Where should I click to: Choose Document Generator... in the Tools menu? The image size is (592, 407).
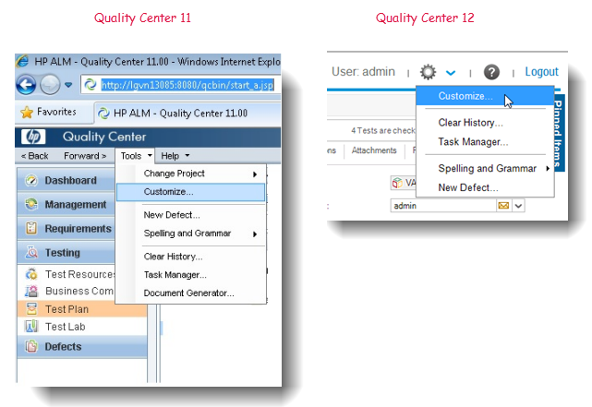[x=190, y=293]
